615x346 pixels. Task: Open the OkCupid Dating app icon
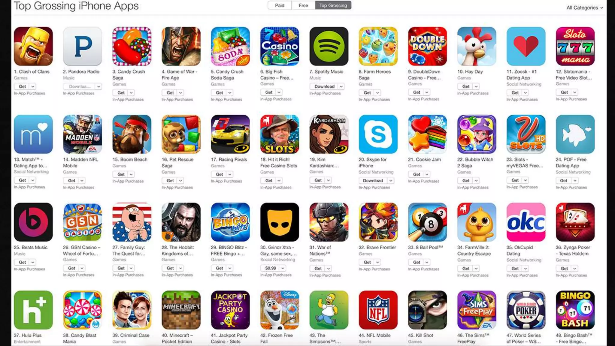click(x=526, y=222)
